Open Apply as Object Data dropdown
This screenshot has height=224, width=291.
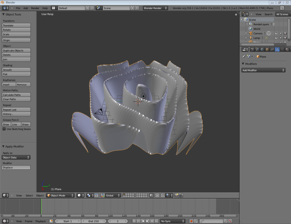click(x=16, y=157)
